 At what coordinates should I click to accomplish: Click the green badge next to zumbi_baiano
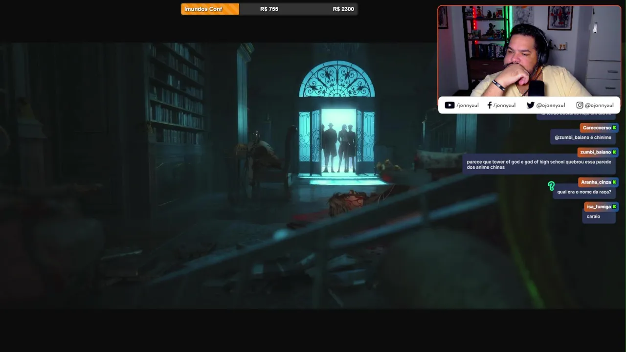pyautogui.click(x=614, y=152)
